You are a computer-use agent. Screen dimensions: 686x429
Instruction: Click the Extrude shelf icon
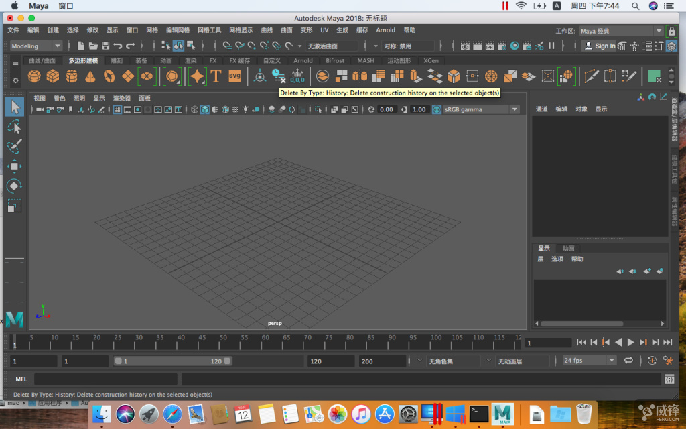(x=415, y=76)
